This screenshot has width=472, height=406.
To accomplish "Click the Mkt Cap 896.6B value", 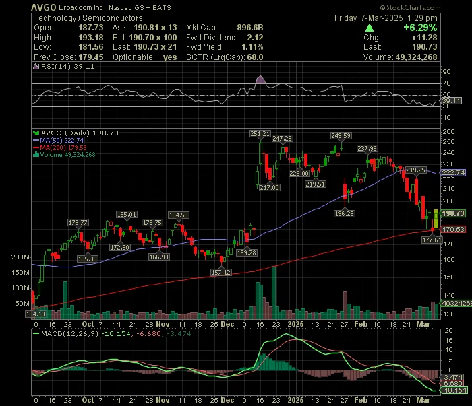I will [x=250, y=28].
